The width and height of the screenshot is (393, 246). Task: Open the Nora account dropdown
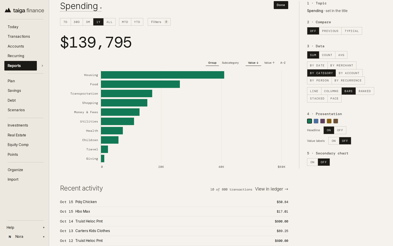click(25, 237)
